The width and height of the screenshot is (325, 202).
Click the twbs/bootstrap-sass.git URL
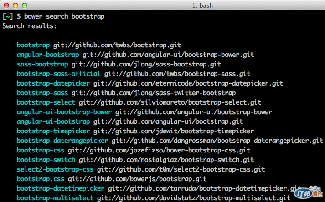(177, 74)
